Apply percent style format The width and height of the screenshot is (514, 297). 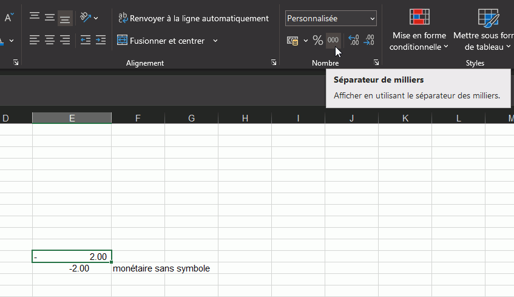tap(318, 41)
